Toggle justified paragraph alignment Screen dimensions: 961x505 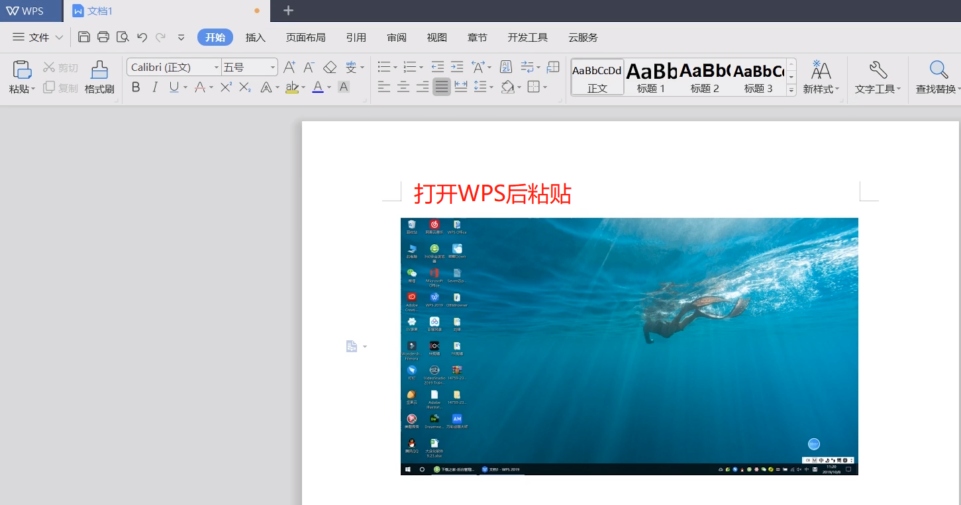(x=442, y=87)
